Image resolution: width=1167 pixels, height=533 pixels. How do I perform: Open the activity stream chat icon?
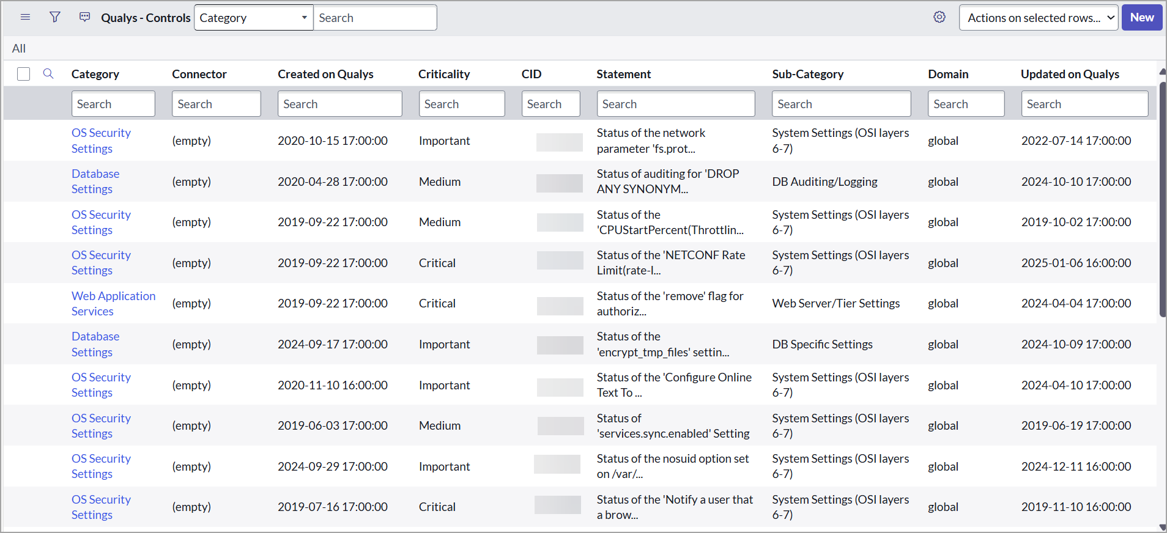coord(85,17)
